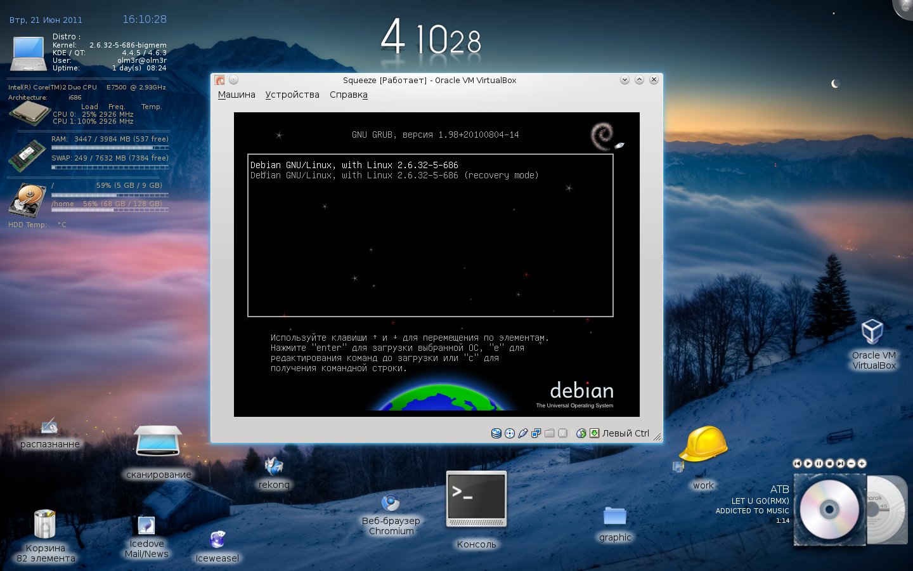Click the RAM module icon in system monitor
The image size is (913, 571).
[27, 157]
